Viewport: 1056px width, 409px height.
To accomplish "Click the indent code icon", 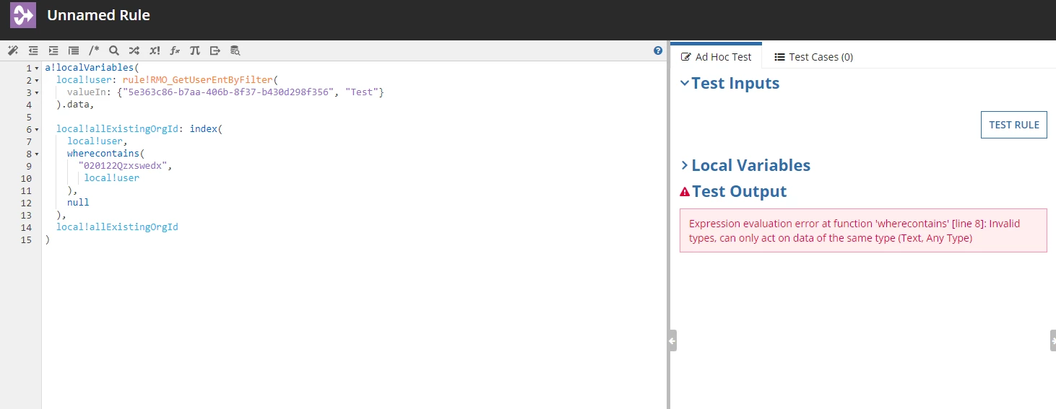I will click(x=53, y=50).
